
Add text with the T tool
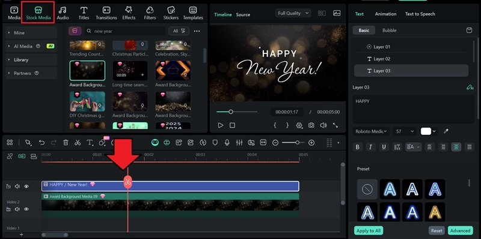[90, 143]
